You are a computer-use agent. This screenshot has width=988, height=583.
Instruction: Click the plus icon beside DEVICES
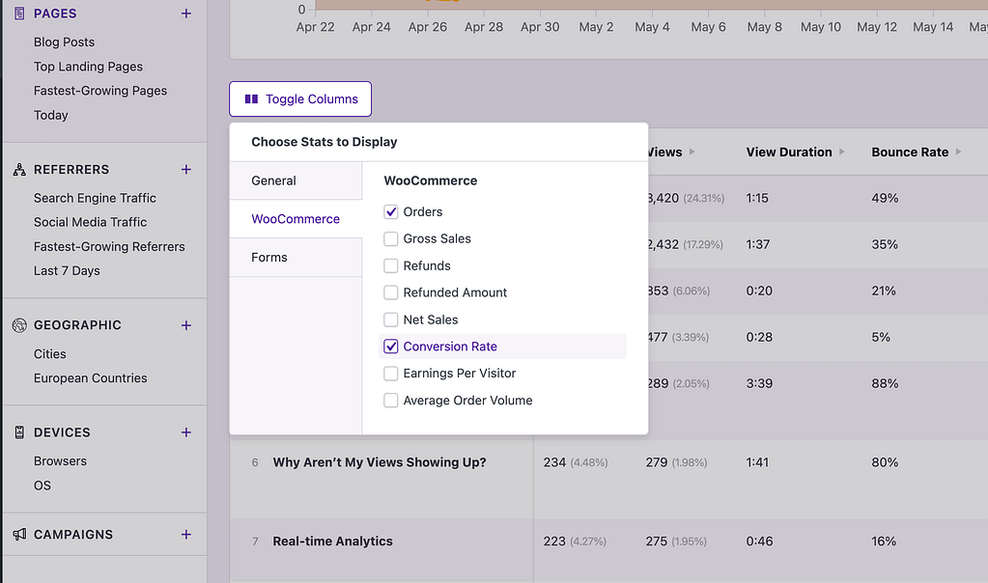[185, 432]
